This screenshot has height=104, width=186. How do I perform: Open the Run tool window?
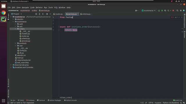click(13, 100)
